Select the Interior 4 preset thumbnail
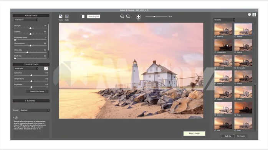Screen dimensions: 268x150 [x=223, y=108]
